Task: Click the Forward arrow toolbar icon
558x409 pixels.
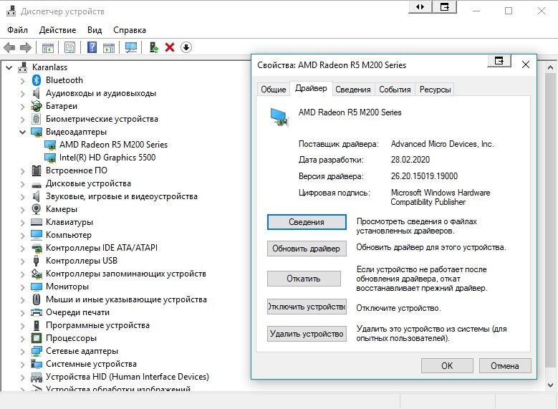Action: point(26,47)
